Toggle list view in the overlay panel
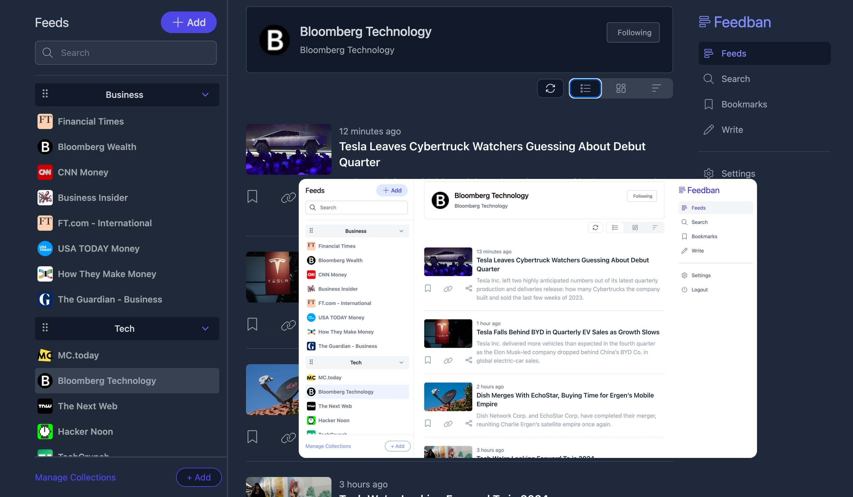853x497 pixels. (616, 227)
